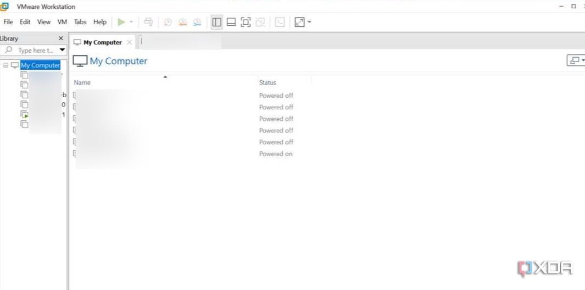The height and width of the screenshot is (290, 585).
Task: Open the File menu
Action: pos(8,22)
